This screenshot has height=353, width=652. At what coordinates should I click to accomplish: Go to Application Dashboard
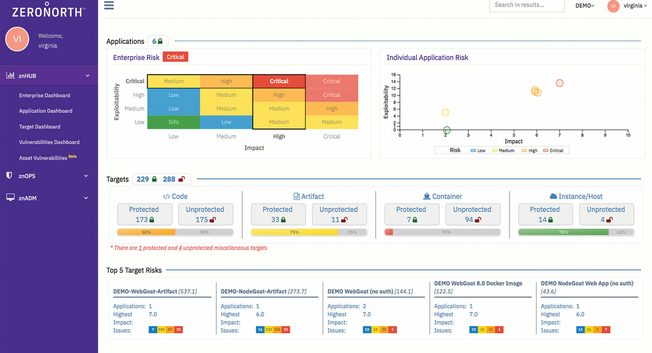click(46, 111)
